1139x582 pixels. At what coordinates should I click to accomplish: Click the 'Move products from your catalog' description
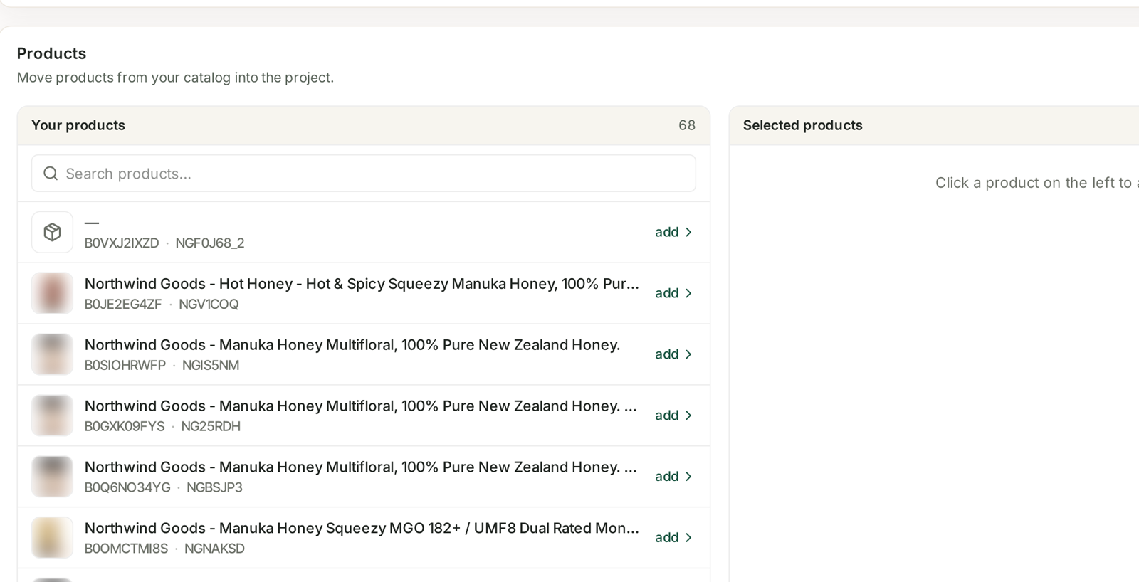tap(175, 78)
